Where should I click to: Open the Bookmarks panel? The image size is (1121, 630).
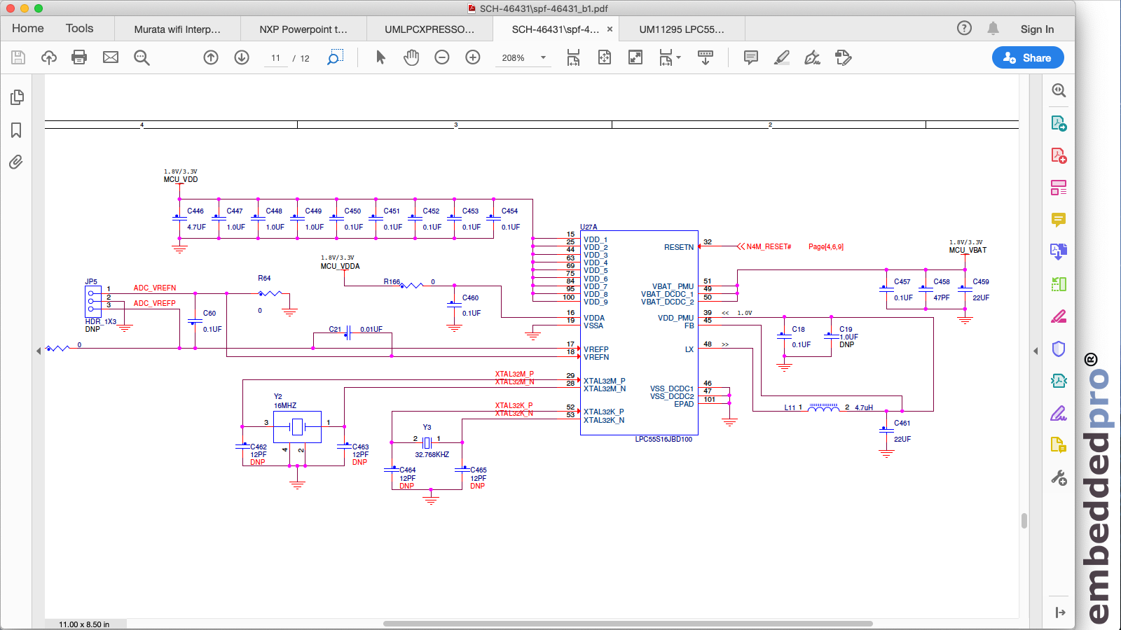click(16, 130)
